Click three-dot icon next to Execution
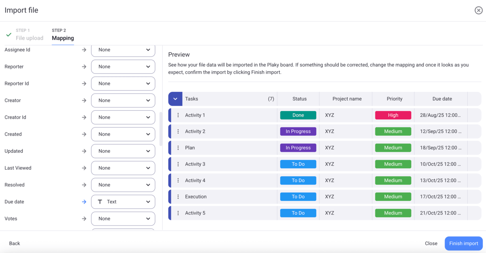Viewport: 486px width, 253px height. pos(178,197)
